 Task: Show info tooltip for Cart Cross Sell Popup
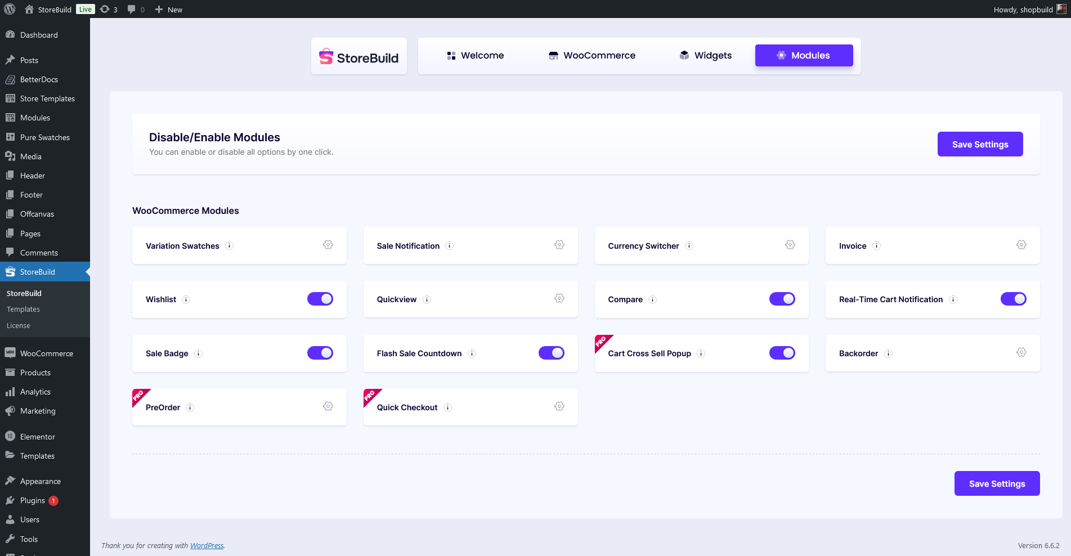click(x=701, y=354)
